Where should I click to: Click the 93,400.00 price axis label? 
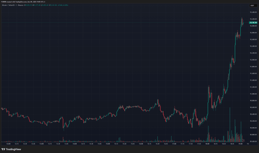pos(253,12)
